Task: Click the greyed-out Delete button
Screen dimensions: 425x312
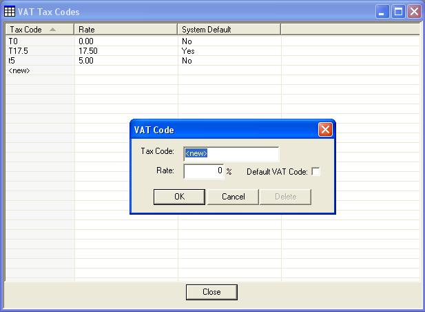Action: coord(285,197)
